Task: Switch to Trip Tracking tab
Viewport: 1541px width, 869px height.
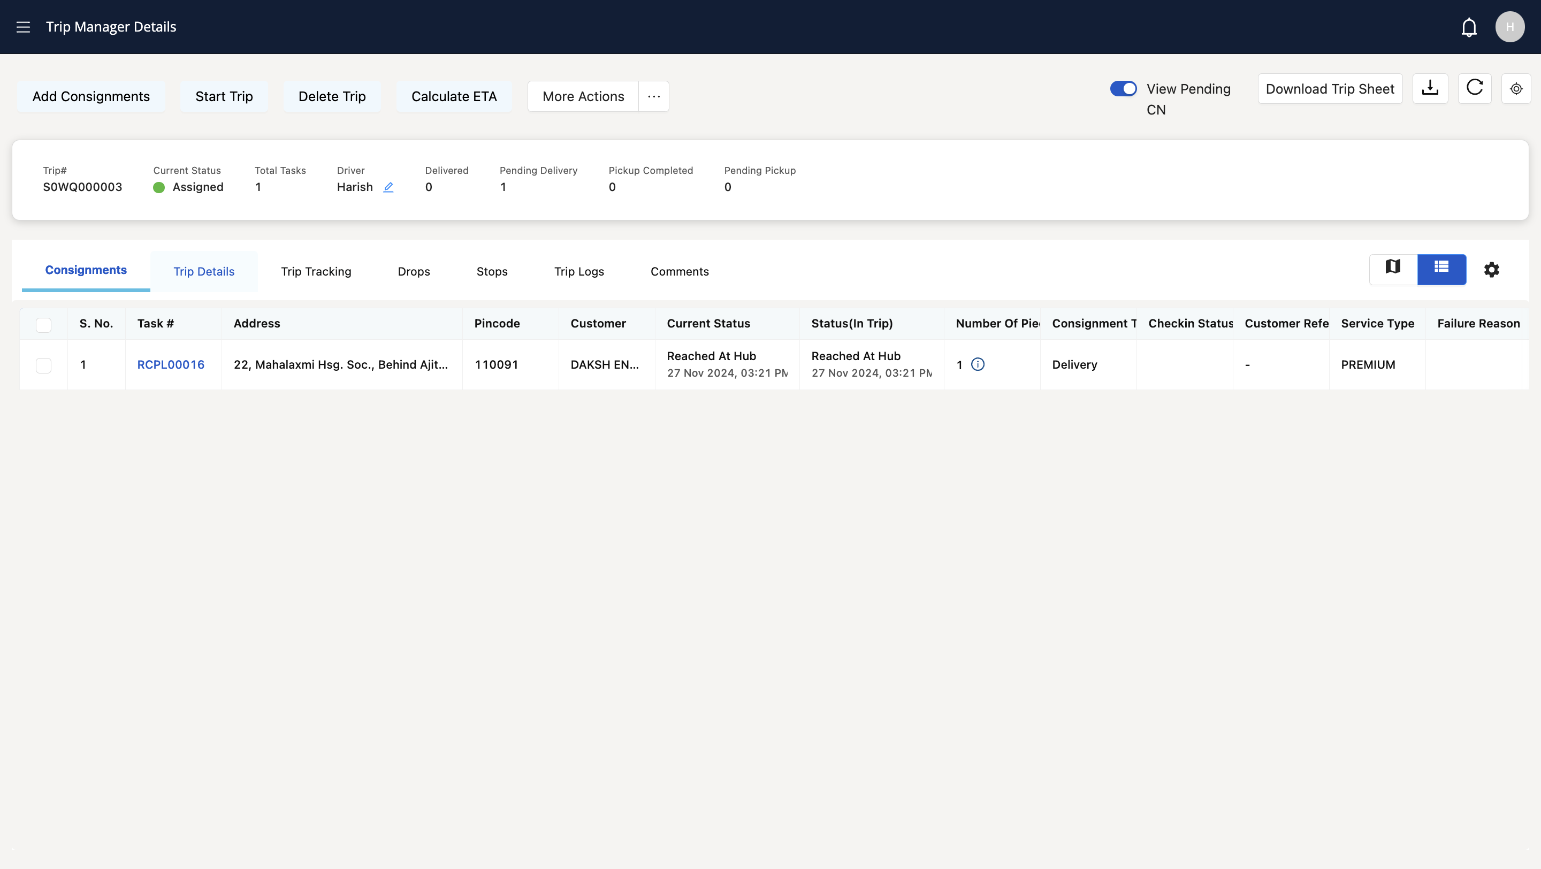Action: 316,271
